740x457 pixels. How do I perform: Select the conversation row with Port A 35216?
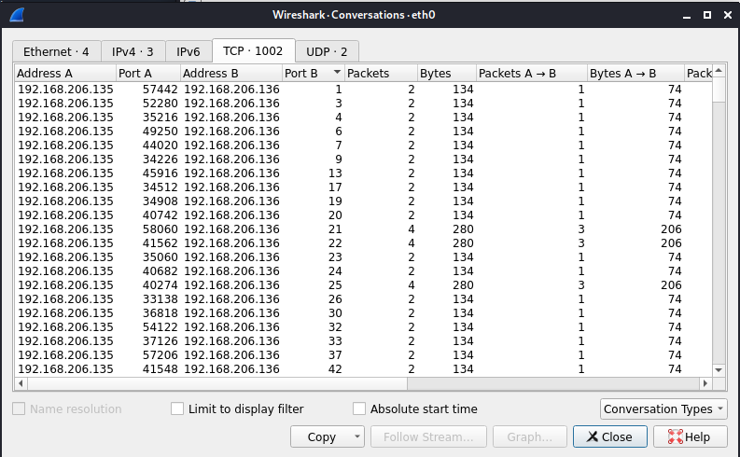pyautogui.click(x=362, y=118)
